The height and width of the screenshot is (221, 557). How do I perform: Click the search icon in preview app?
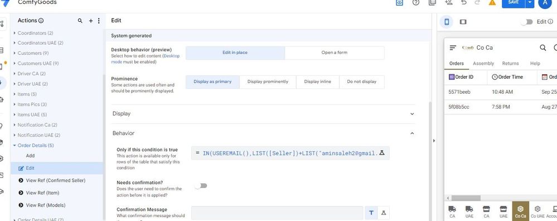543,47
